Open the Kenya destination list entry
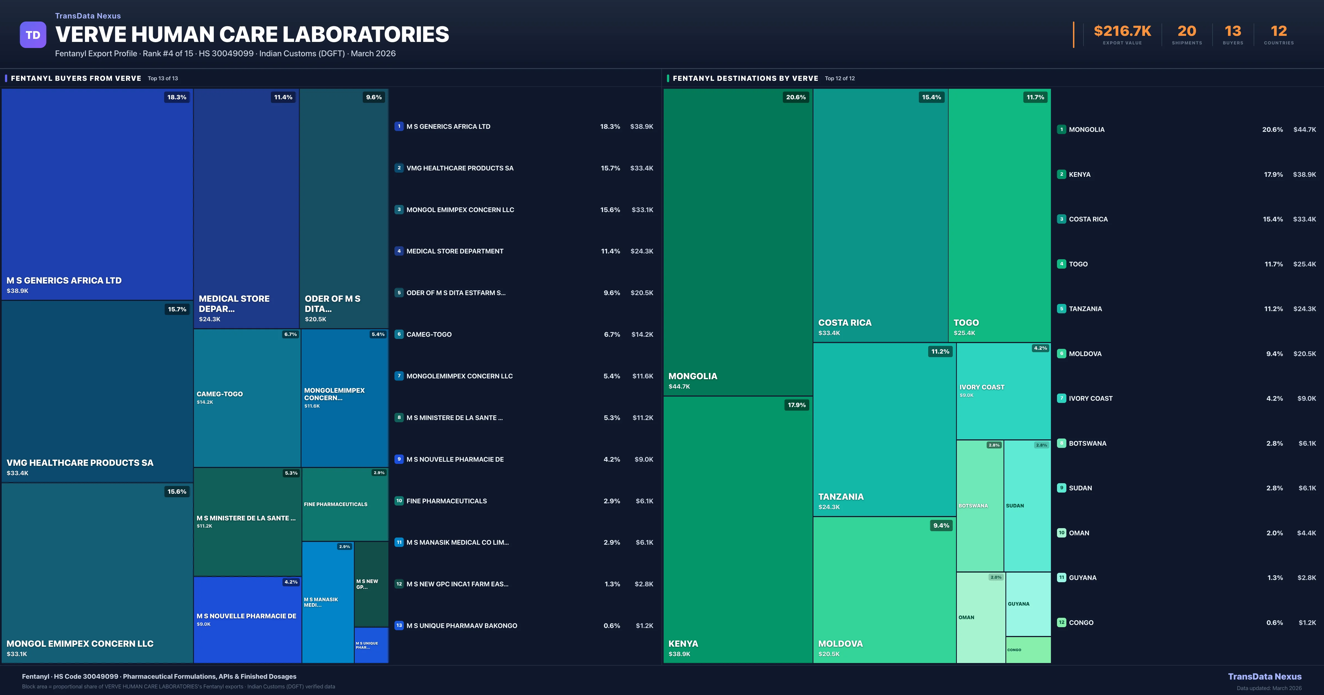Image resolution: width=1324 pixels, height=695 pixels. [x=1079, y=175]
